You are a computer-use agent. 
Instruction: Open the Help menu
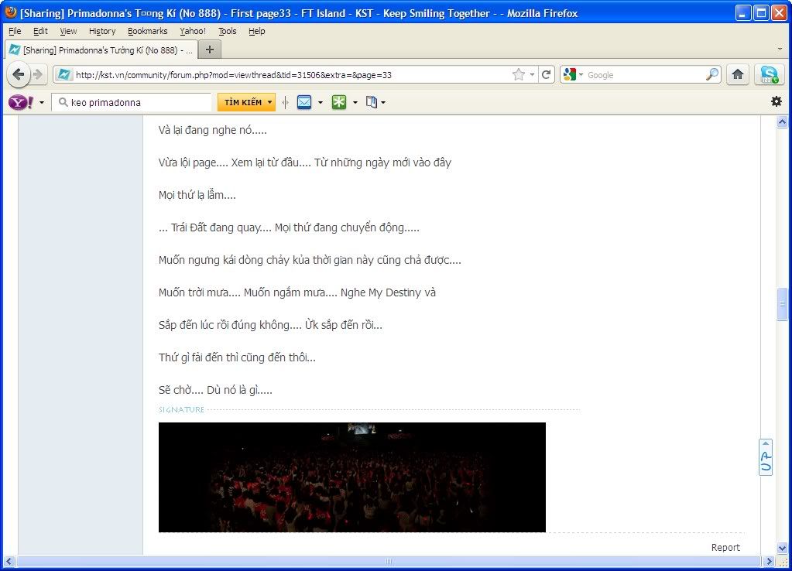tap(256, 31)
